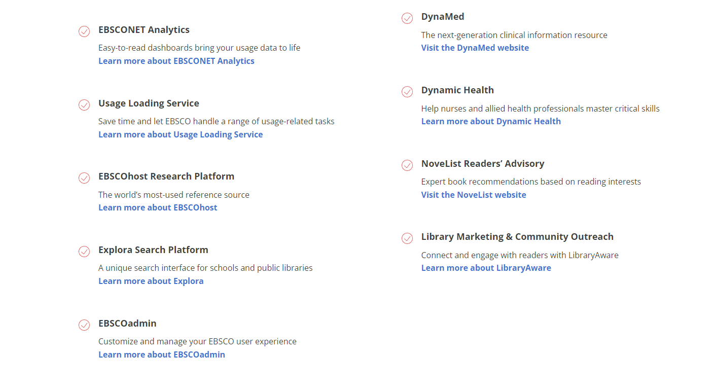Visit the NoveList website link
Image resolution: width=713 pixels, height=391 pixels.
pos(474,195)
